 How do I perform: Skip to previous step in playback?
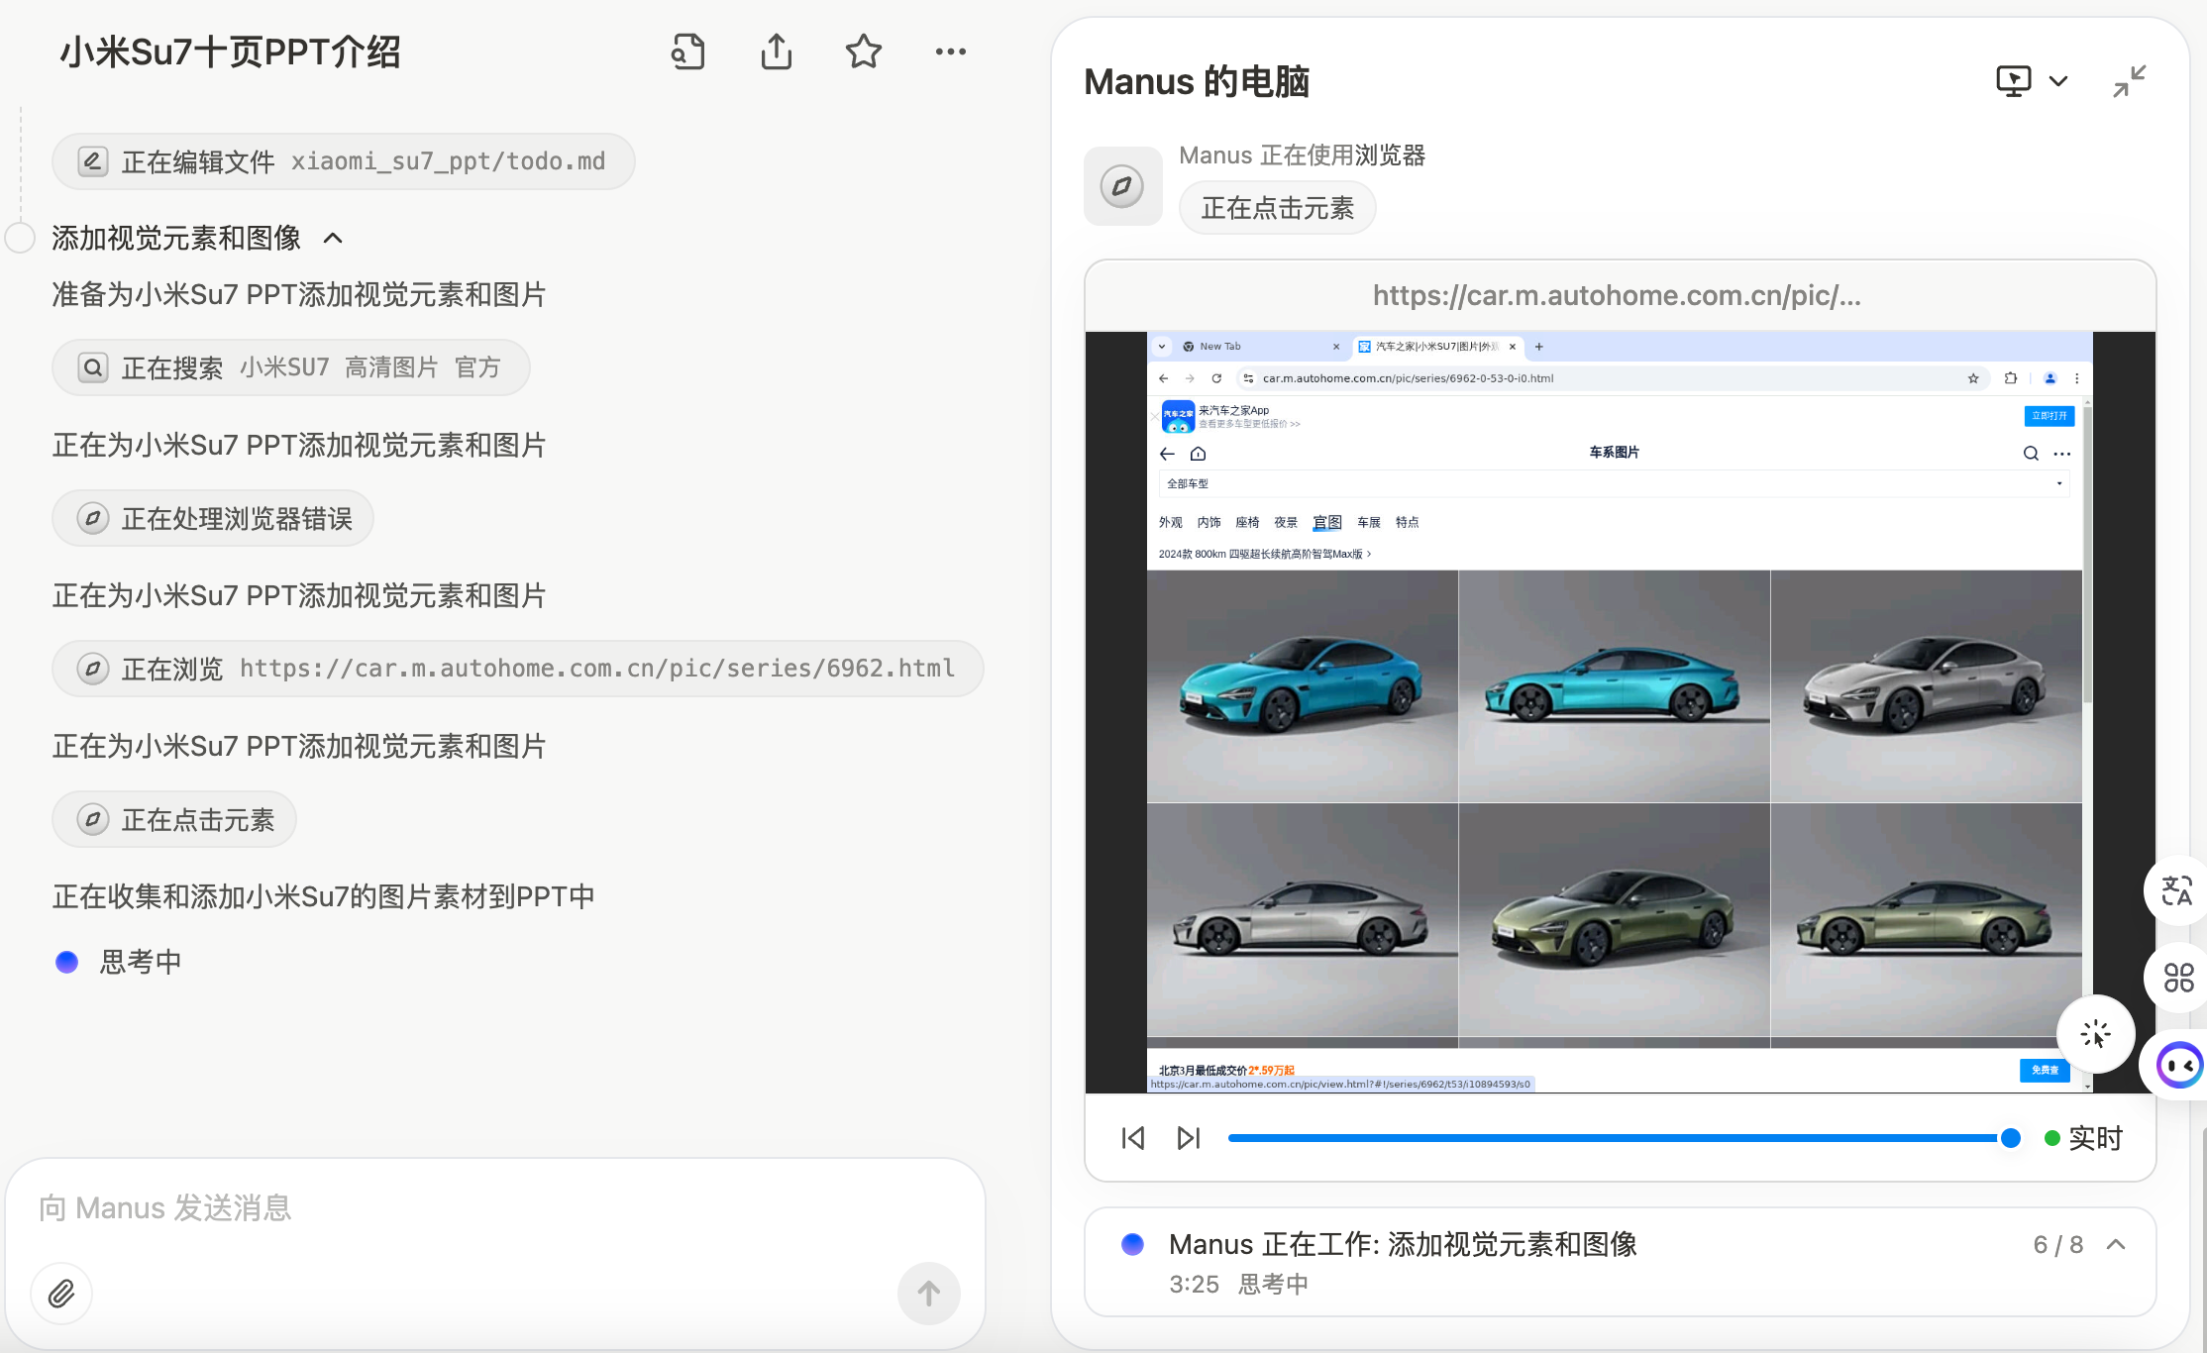pyautogui.click(x=1133, y=1138)
